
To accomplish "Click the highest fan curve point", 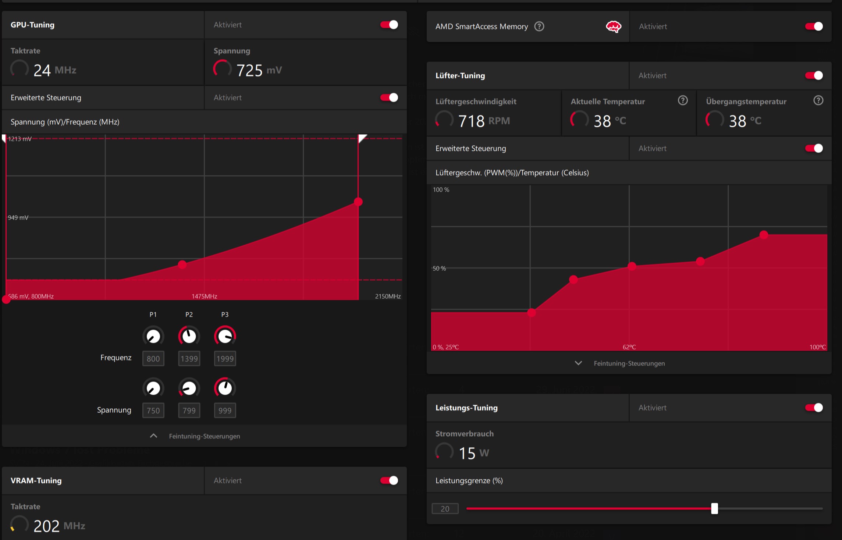I will (764, 235).
